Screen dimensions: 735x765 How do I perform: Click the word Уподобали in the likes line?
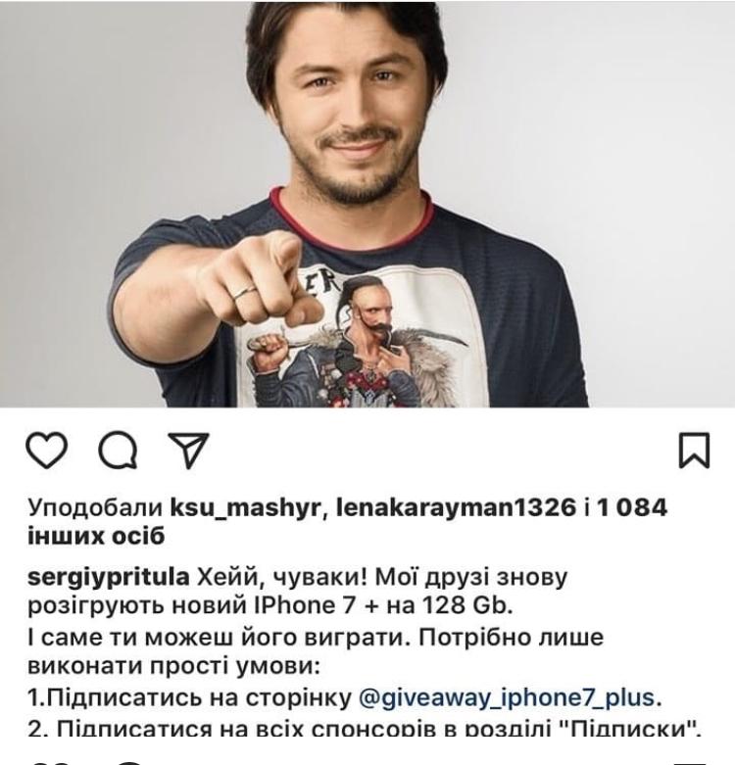(x=95, y=508)
